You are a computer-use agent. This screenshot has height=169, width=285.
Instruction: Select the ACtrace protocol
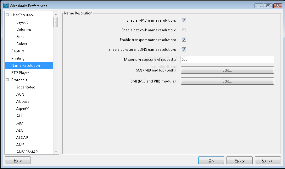23,102
